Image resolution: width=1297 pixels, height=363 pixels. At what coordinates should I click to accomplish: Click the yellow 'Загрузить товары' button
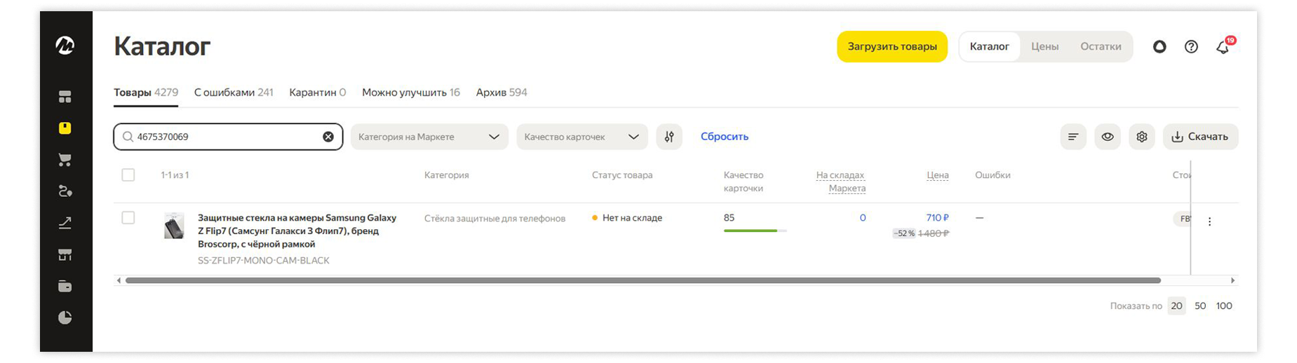point(892,47)
